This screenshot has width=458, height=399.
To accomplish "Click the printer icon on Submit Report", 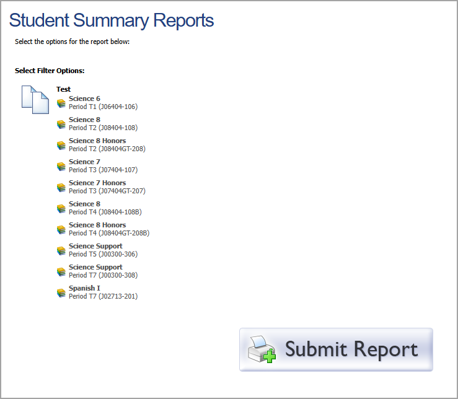I will point(262,349).
